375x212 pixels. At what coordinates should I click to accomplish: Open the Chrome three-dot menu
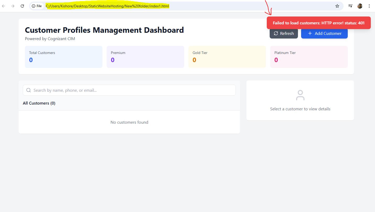click(369, 6)
